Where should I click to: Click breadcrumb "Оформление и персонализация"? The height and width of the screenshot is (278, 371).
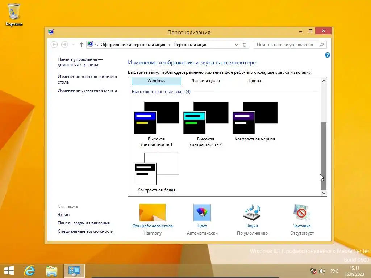[133, 45]
